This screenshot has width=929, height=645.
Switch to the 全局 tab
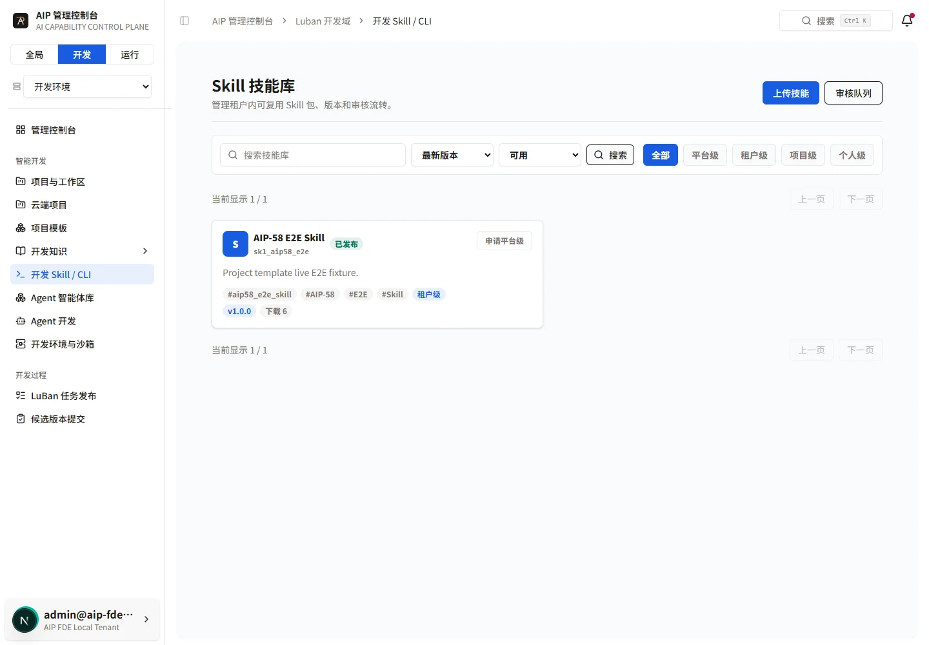click(x=34, y=54)
